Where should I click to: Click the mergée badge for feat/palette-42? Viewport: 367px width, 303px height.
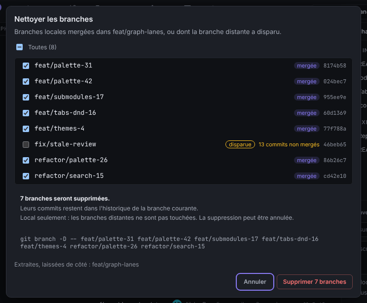[x=307, y=81]
